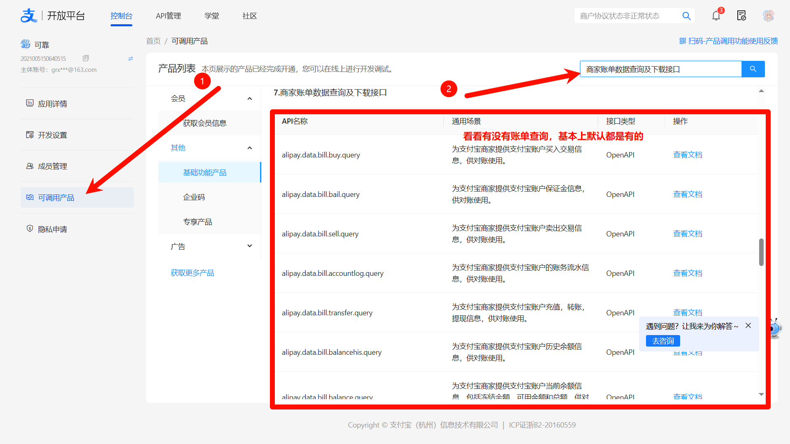Click the blue search magnifier button
Screen dimensions: 790x444
click(753, 69)
